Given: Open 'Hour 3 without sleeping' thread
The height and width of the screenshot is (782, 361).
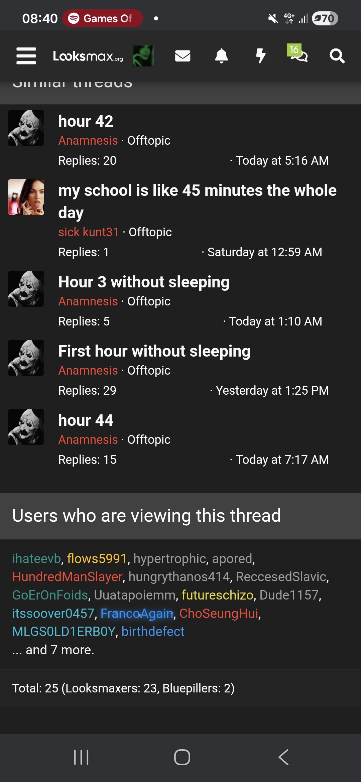Looking at the screenshot, I should [144, 282].
